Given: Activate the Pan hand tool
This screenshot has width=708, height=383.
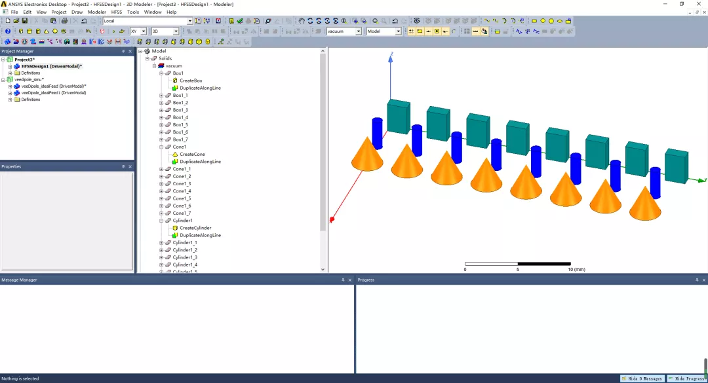Looking at the screenshot, I should (302, 21).
